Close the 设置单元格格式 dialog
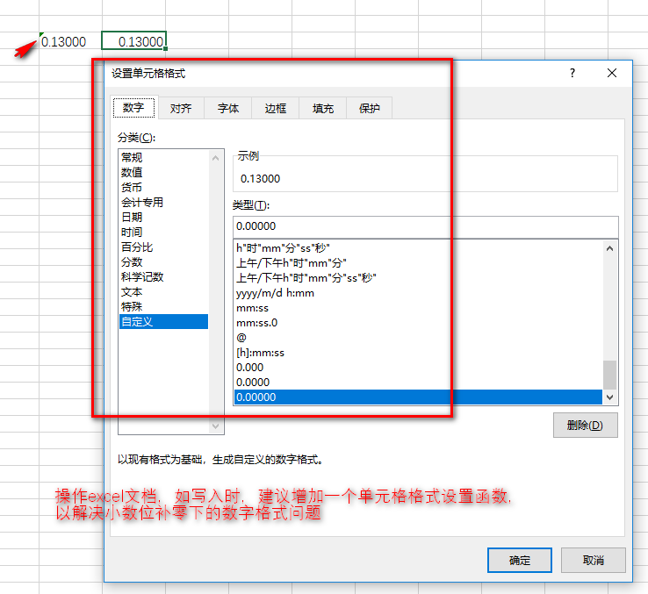Screen dimensions: 648x594 coord(612,74)
